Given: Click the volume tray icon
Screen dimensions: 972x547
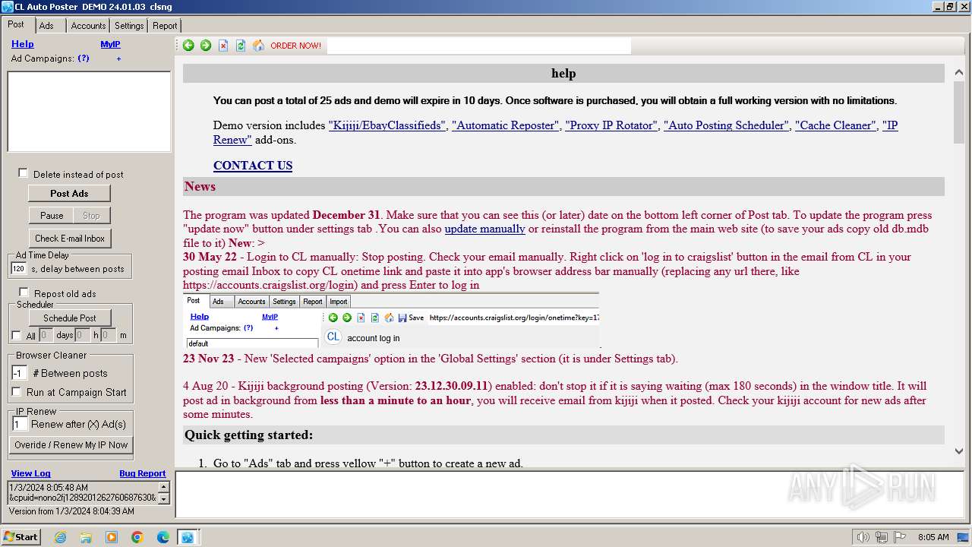Looking at the screenshot, I should pyautogui.click(x=863, y=537).
